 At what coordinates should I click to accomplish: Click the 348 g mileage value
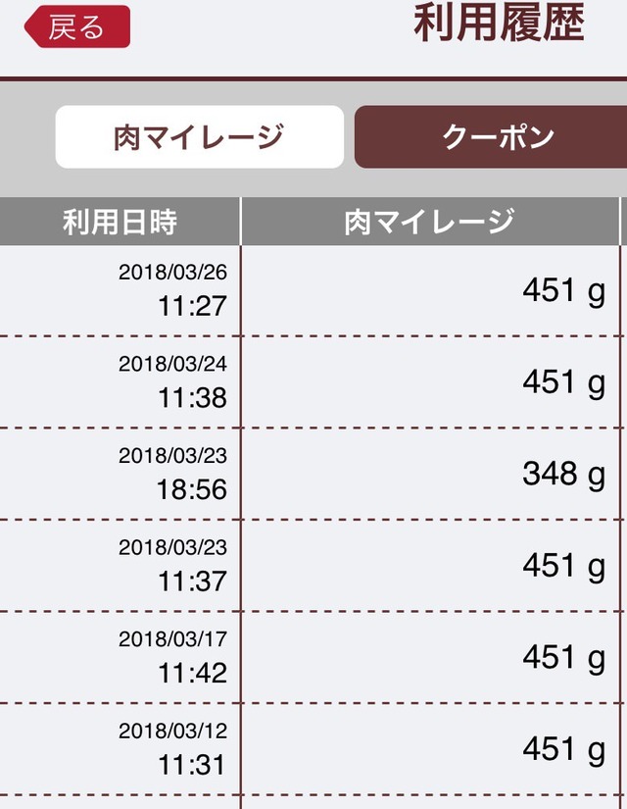click(x=562, y=475)
